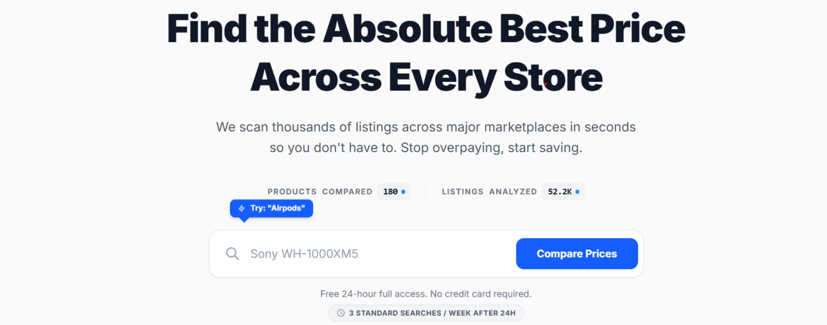Click the vertical divider between the two stats

pos(426,192)
